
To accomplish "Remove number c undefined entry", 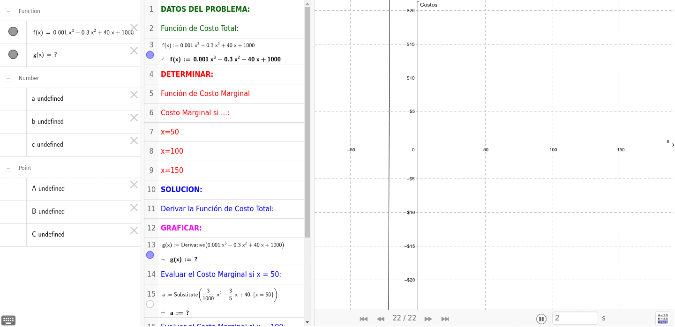I will [x=134, y=141].
